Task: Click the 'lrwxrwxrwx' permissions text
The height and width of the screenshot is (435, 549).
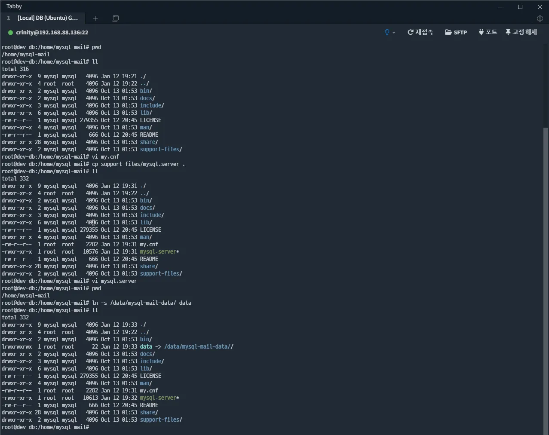Action: tap(17, 346)
